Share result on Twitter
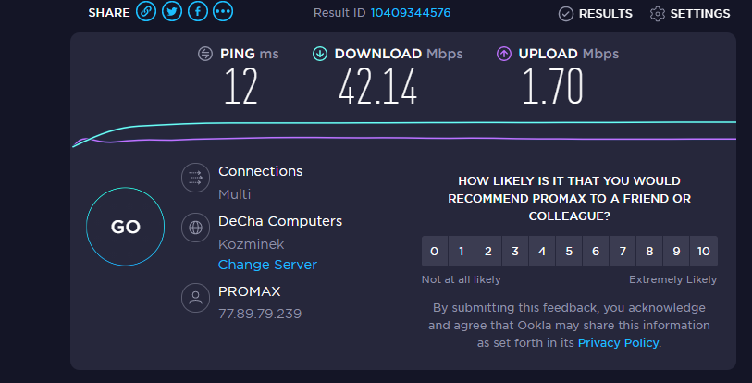752x383 pixels. coord(172,11)
